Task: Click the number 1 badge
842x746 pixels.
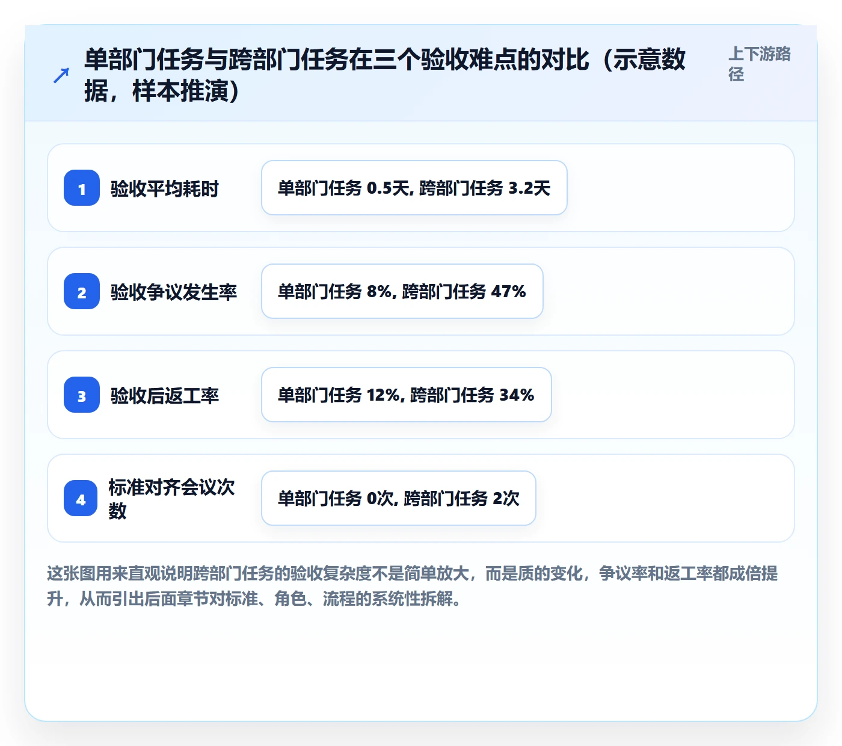Action: click(82, 188)
